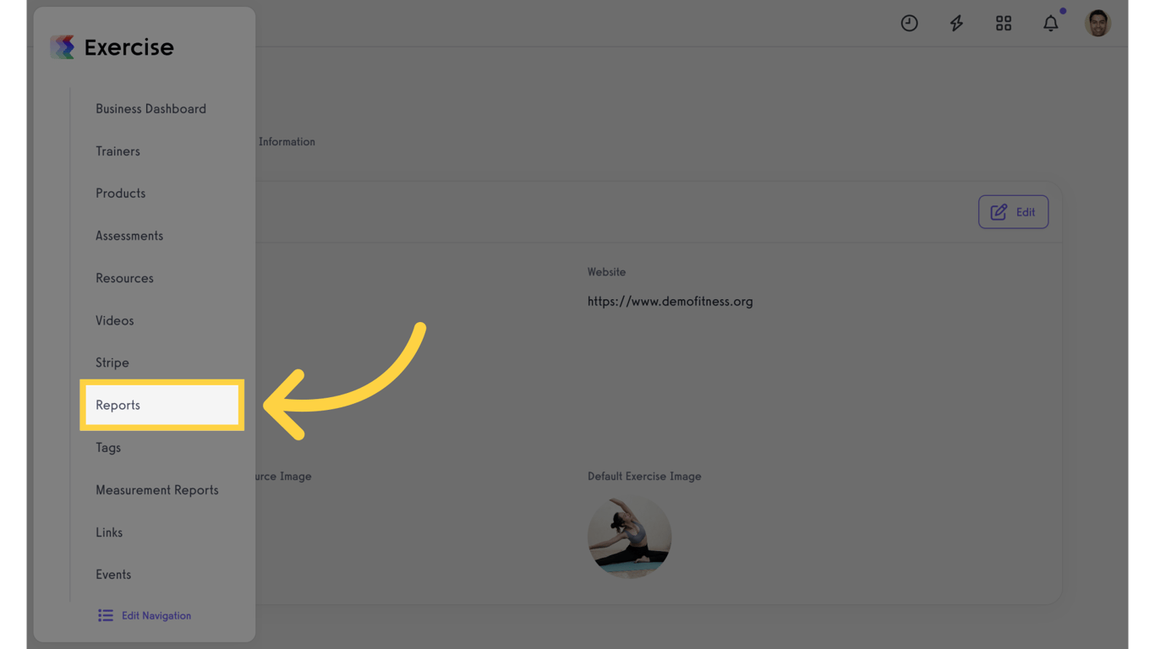Open the demofitness.org website link

click(x=670, y=302)
